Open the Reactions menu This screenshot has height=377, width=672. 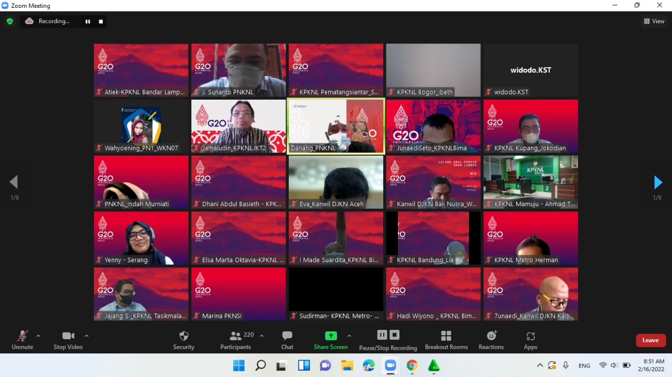[x=491, y=340]
